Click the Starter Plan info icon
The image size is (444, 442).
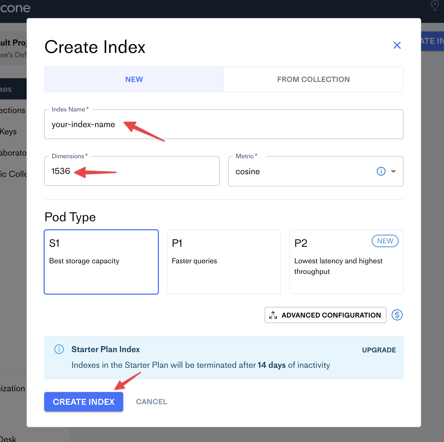click(x=59, y=349)
